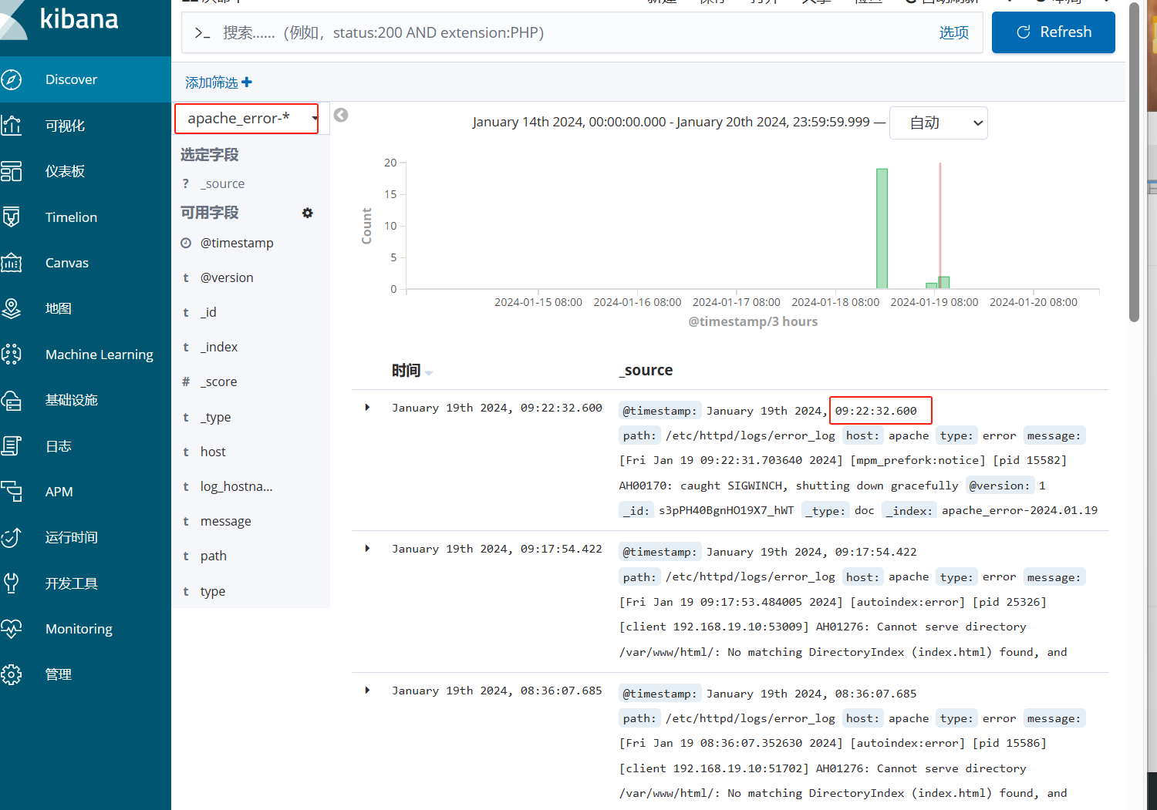Click the @timestamp field in available fields
Viewport: 1157px width, 810px height.
[237, 243]
